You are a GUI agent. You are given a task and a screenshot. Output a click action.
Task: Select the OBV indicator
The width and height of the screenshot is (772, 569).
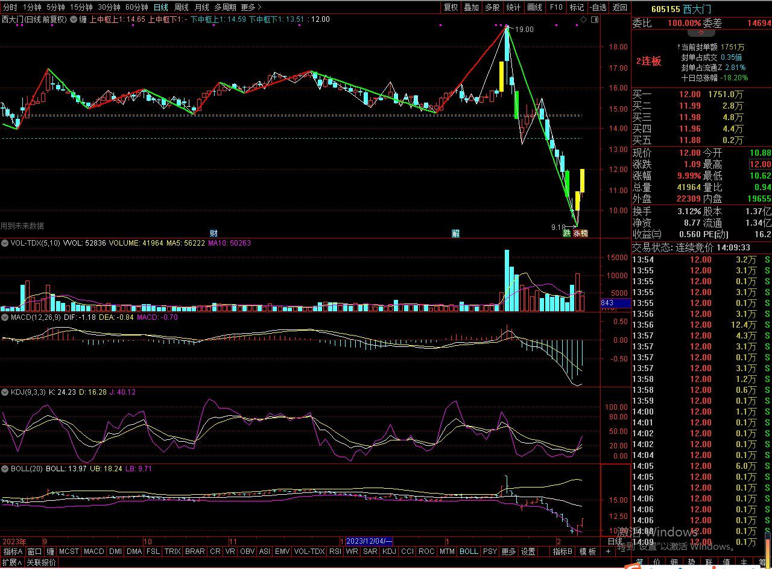[x=247, y=552]
